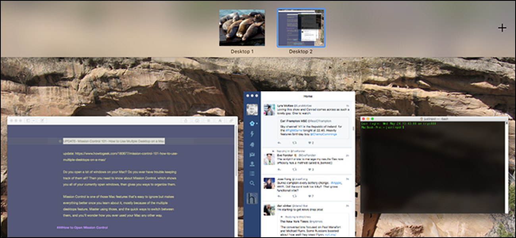Viewport: 516px width, 238px height.
Task: Click the highlighted 'UPDATE- Mission Control 101' title
Action: coord(114,141)
